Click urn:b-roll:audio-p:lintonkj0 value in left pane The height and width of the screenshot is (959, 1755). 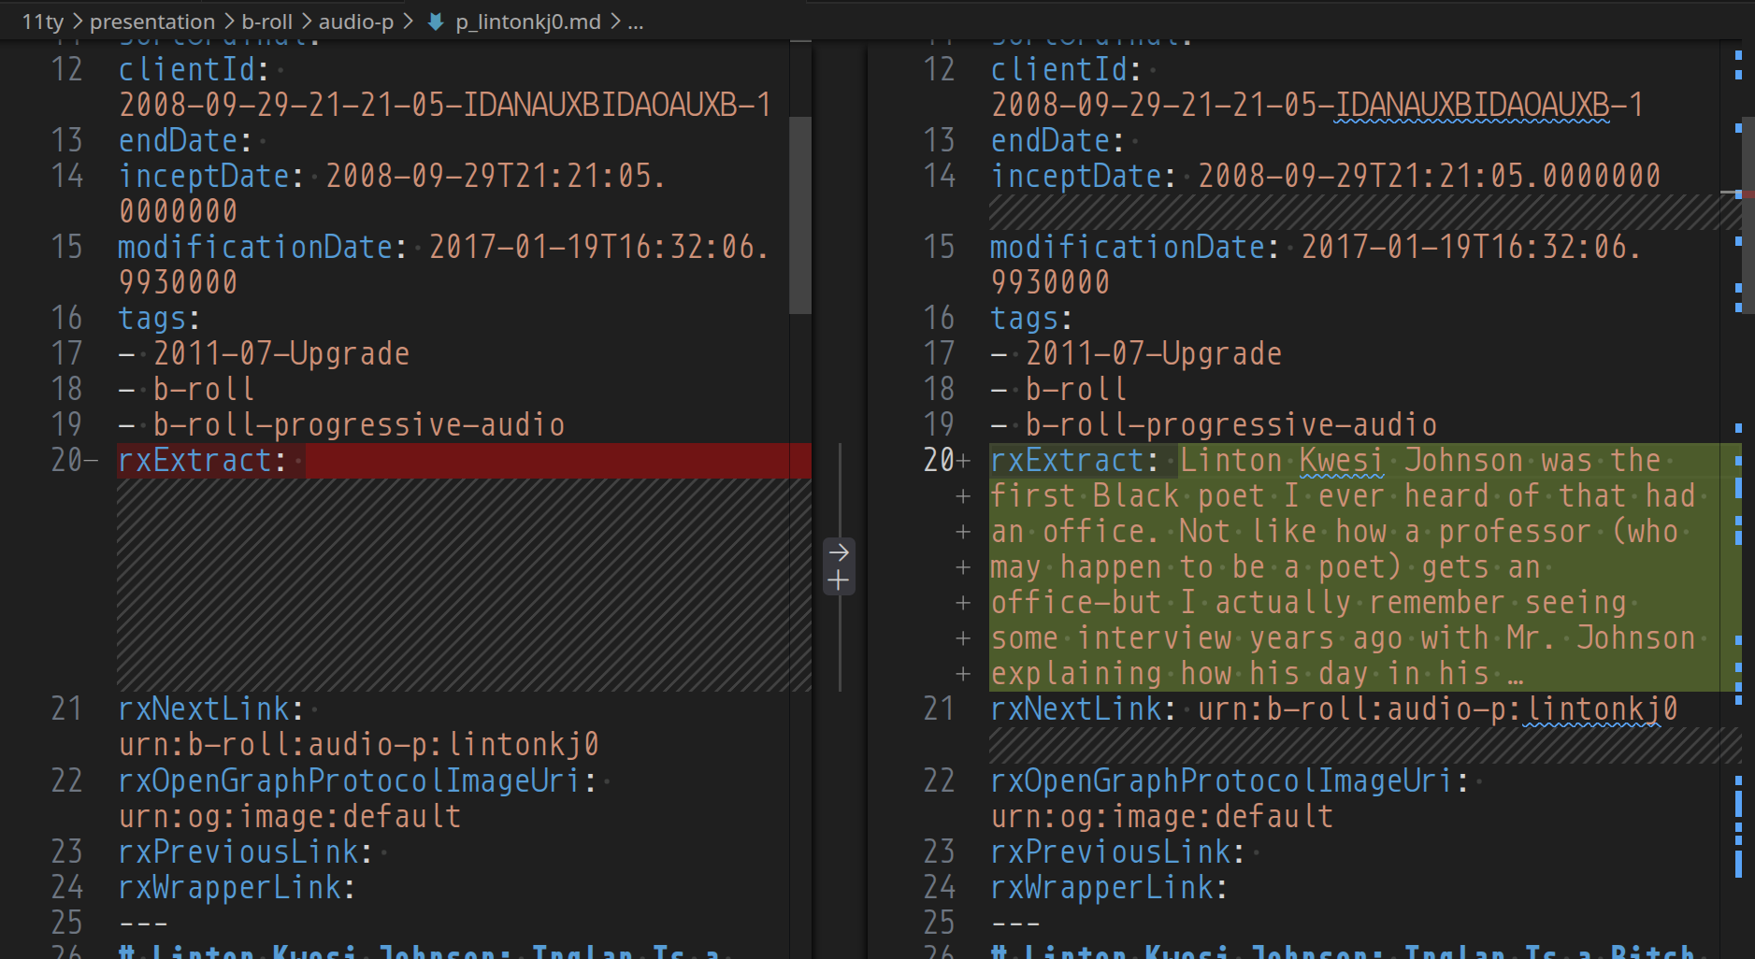point(359,745)
